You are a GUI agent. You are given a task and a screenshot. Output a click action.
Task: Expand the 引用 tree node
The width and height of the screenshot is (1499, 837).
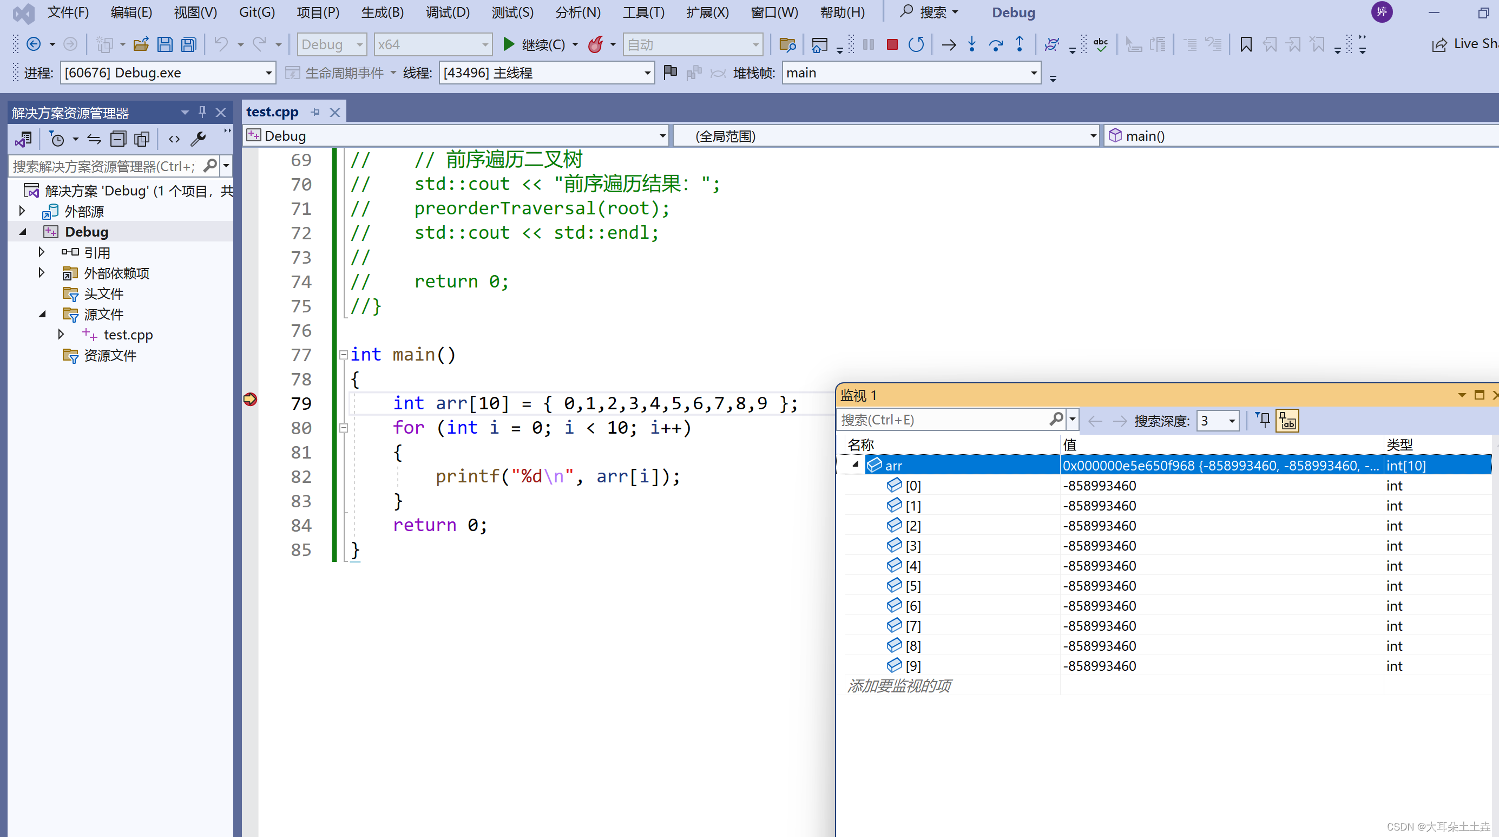41,252
